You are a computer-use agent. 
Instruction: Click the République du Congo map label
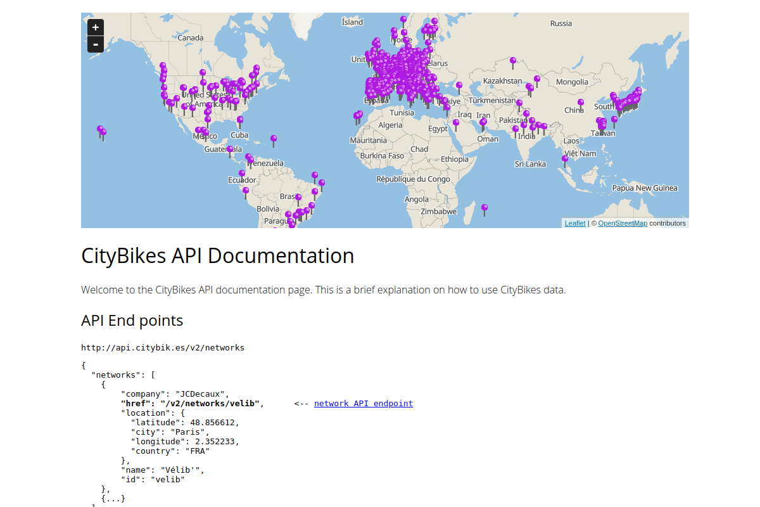click(x=413, y=179)
